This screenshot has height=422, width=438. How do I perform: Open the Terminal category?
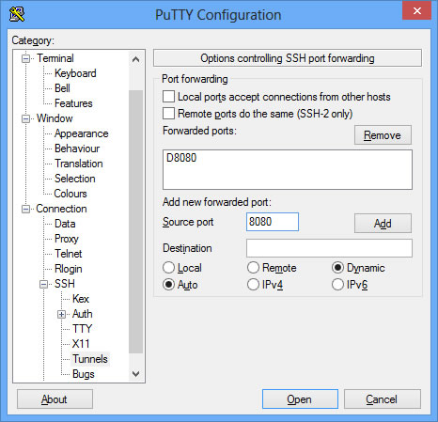coord(55,58)
